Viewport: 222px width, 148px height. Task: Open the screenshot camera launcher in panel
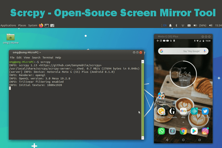[x=52, y=26]
